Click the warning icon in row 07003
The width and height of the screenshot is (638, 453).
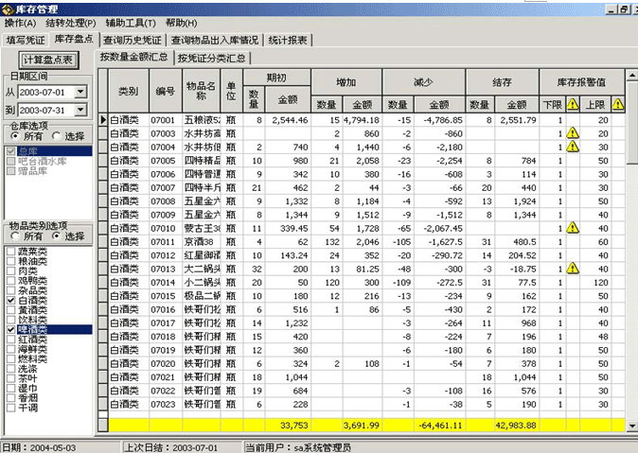point(573,134)
